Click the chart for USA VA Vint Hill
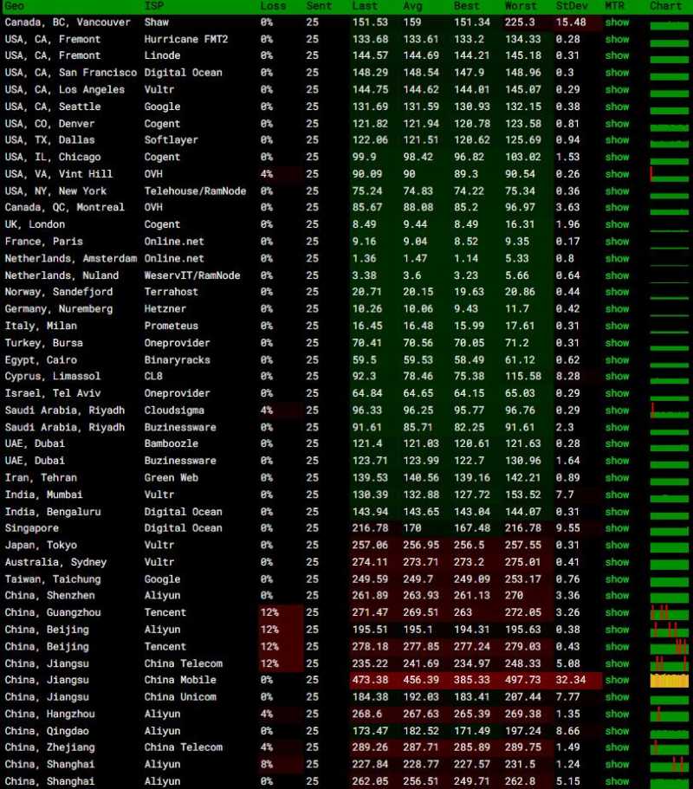 pos(670,175)
